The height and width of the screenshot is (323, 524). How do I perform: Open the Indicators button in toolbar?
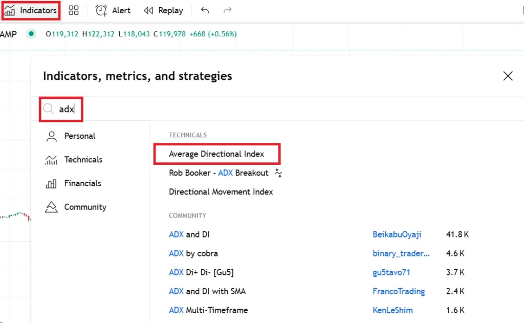31,10
